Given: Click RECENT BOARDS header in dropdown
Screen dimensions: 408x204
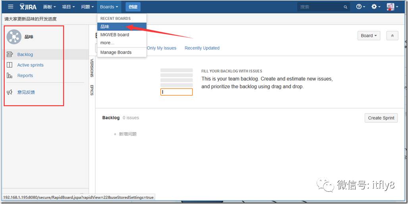Looking at the screenshot, I should 115,19.
